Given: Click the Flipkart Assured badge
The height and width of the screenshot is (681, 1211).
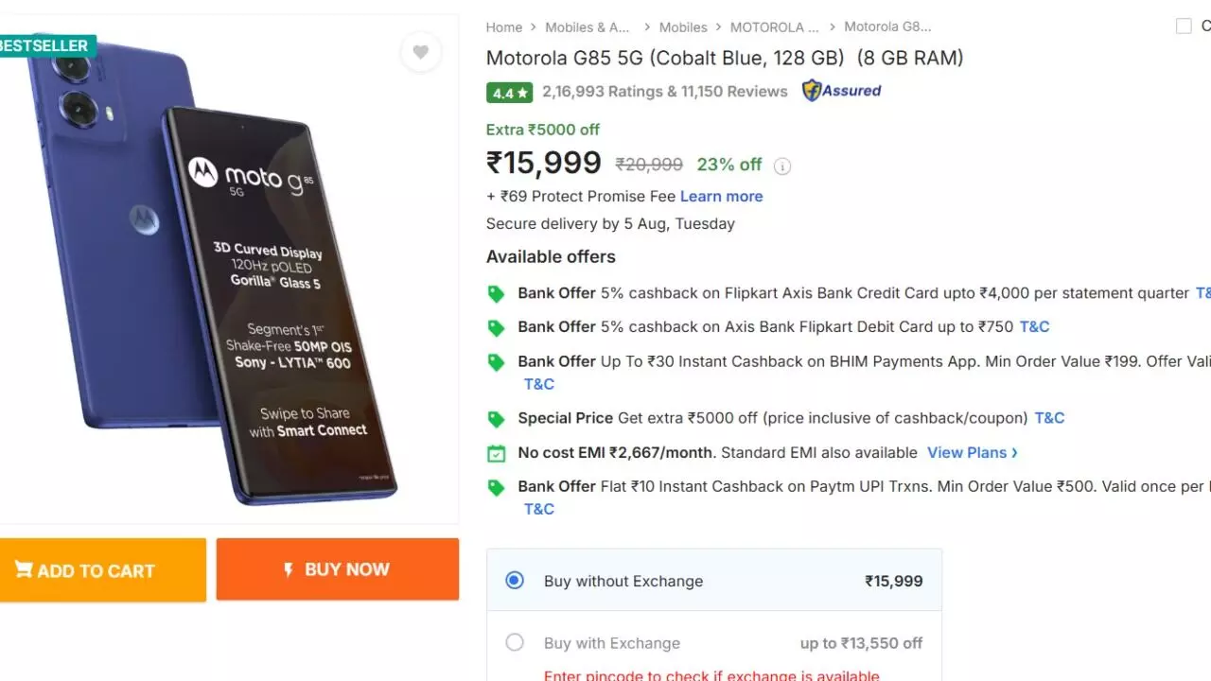Looking at the screenshot, I should point(841,91).
